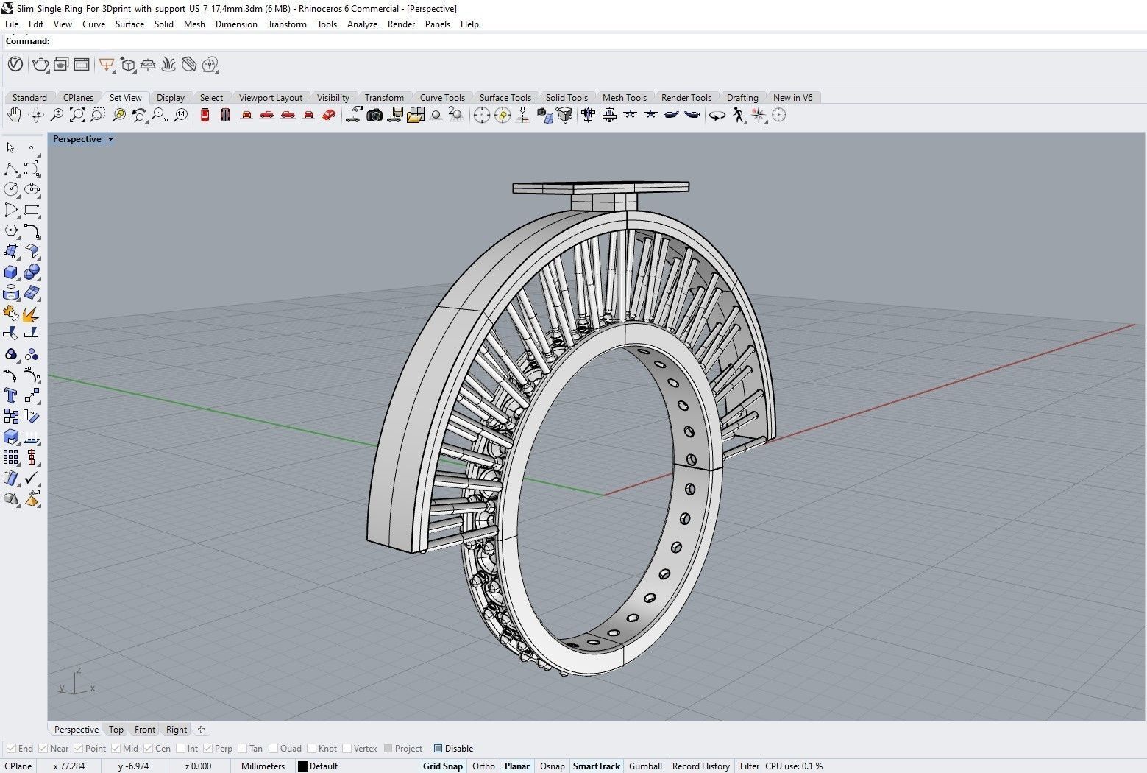The width and height of the screenshot is (1147, 773).
Task: Pick the arrow Select pointer tool
Action: (x=11, y=148)
